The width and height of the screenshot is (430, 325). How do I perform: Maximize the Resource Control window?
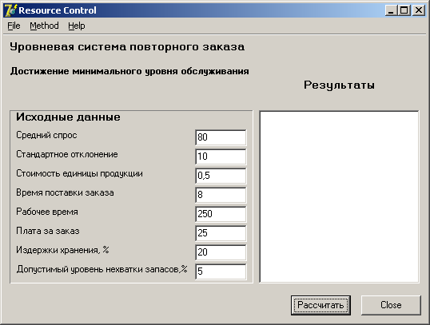coord(404,10)
